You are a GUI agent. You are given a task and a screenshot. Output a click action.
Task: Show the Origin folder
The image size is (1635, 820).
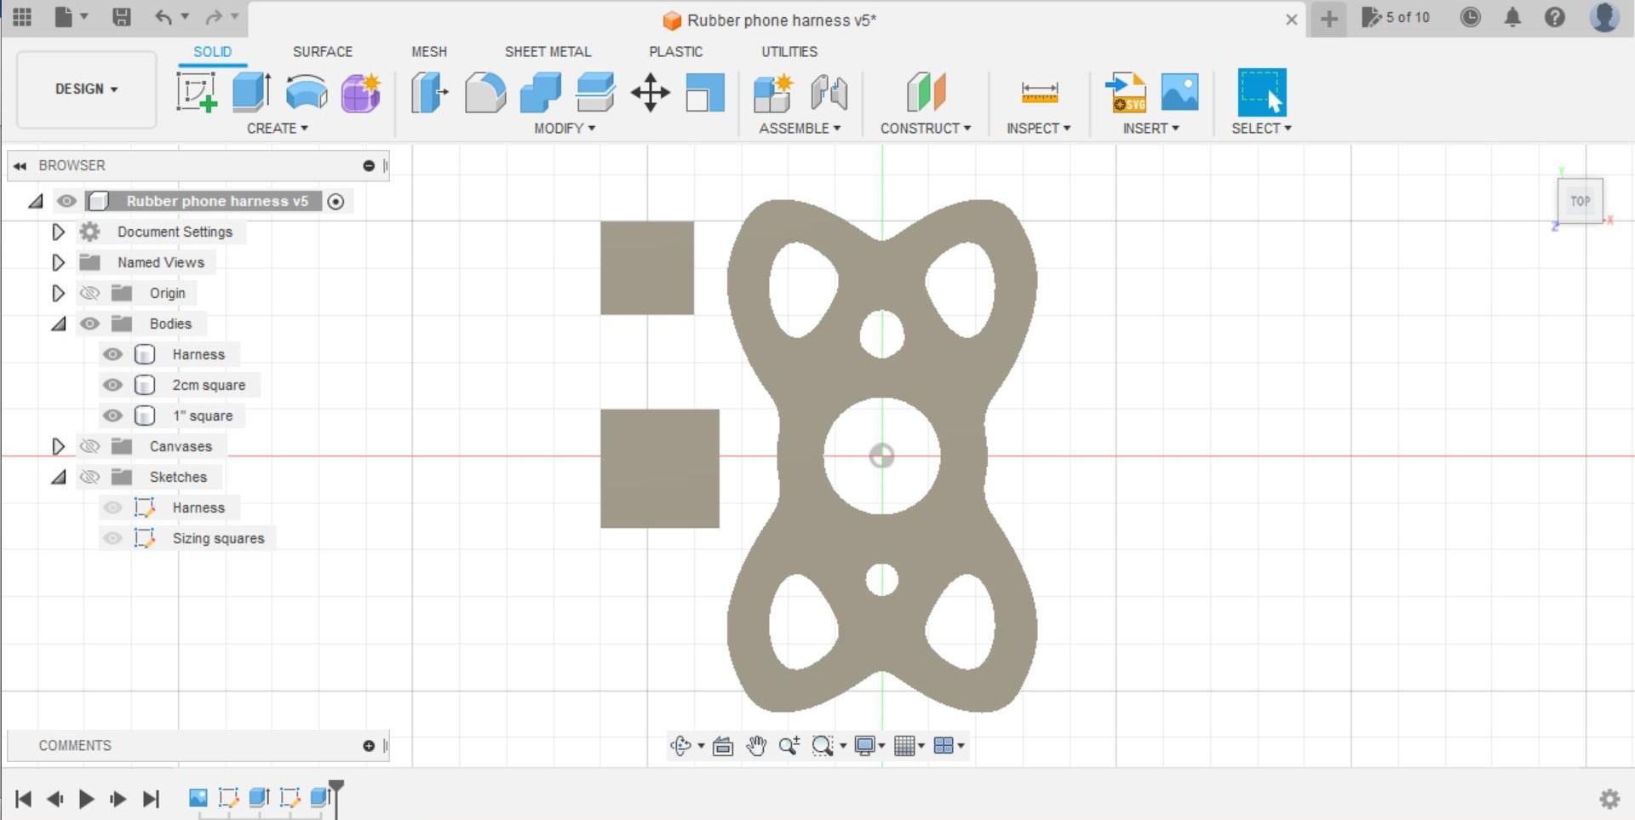(89, 293)
